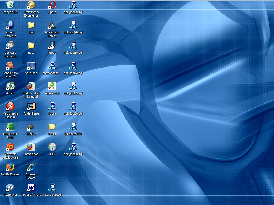Select the GIMP 2 shortcut
Screen dimensions: 274x205
click(x=31, y=127)
